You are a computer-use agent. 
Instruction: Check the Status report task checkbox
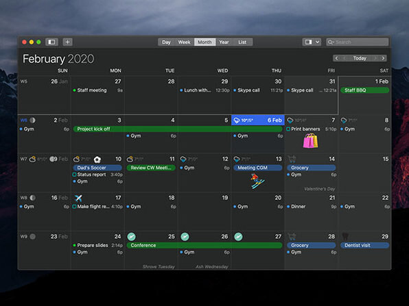tap(74, 175)
